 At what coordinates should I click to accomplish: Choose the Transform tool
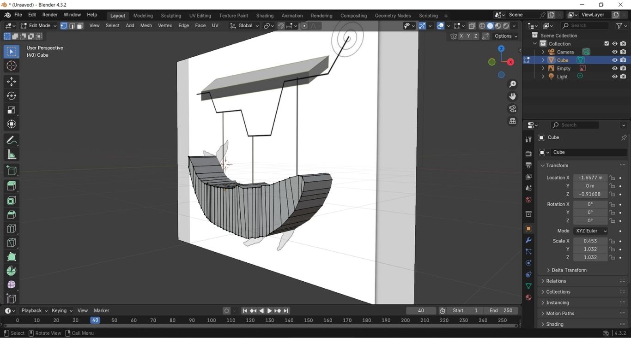[x=12, y=125]
